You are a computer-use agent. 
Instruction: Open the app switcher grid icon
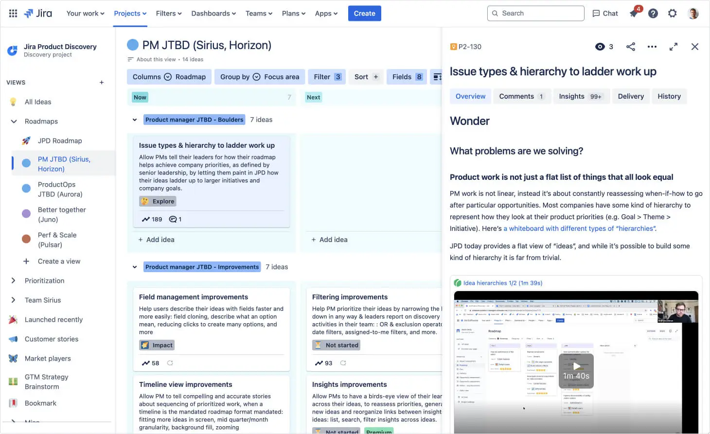click(13, 13)
